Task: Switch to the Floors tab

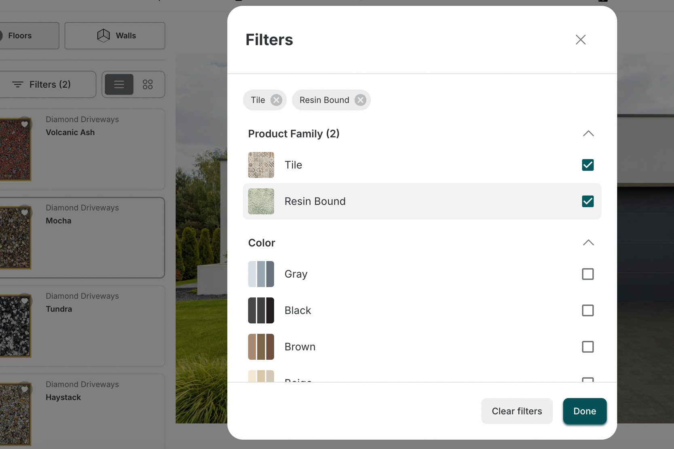Action: tap(24, 36)
